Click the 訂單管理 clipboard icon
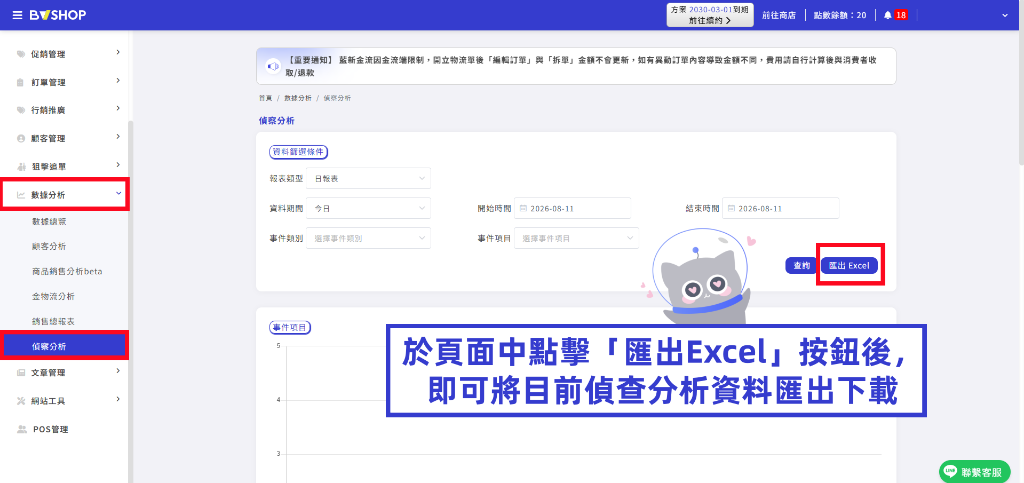Image resolution: width=1024 pixels, height=483 pixels. click(x=21, y=82)
